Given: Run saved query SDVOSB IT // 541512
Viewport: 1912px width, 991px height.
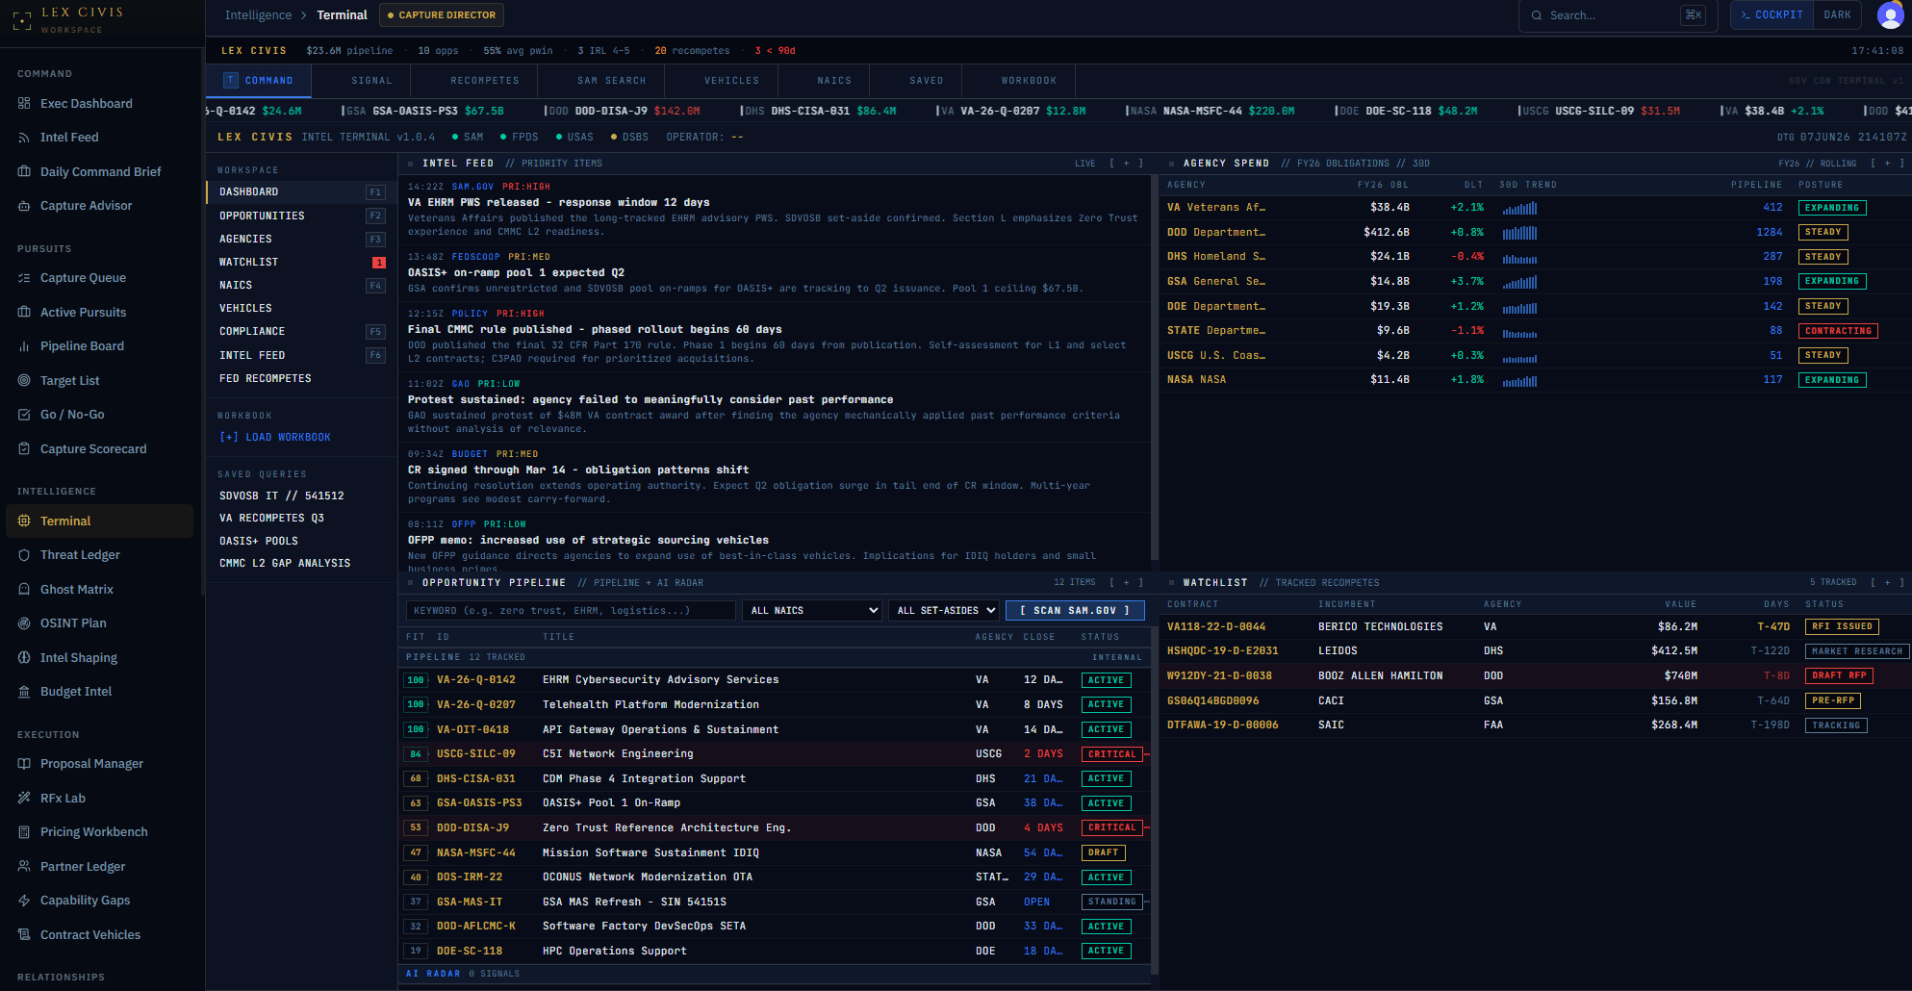Looking at the screenshot, I should coord(282,496).
